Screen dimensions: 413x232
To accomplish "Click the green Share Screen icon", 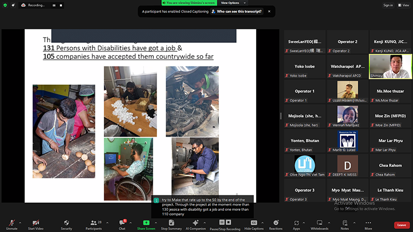I will tap(146, 222).
